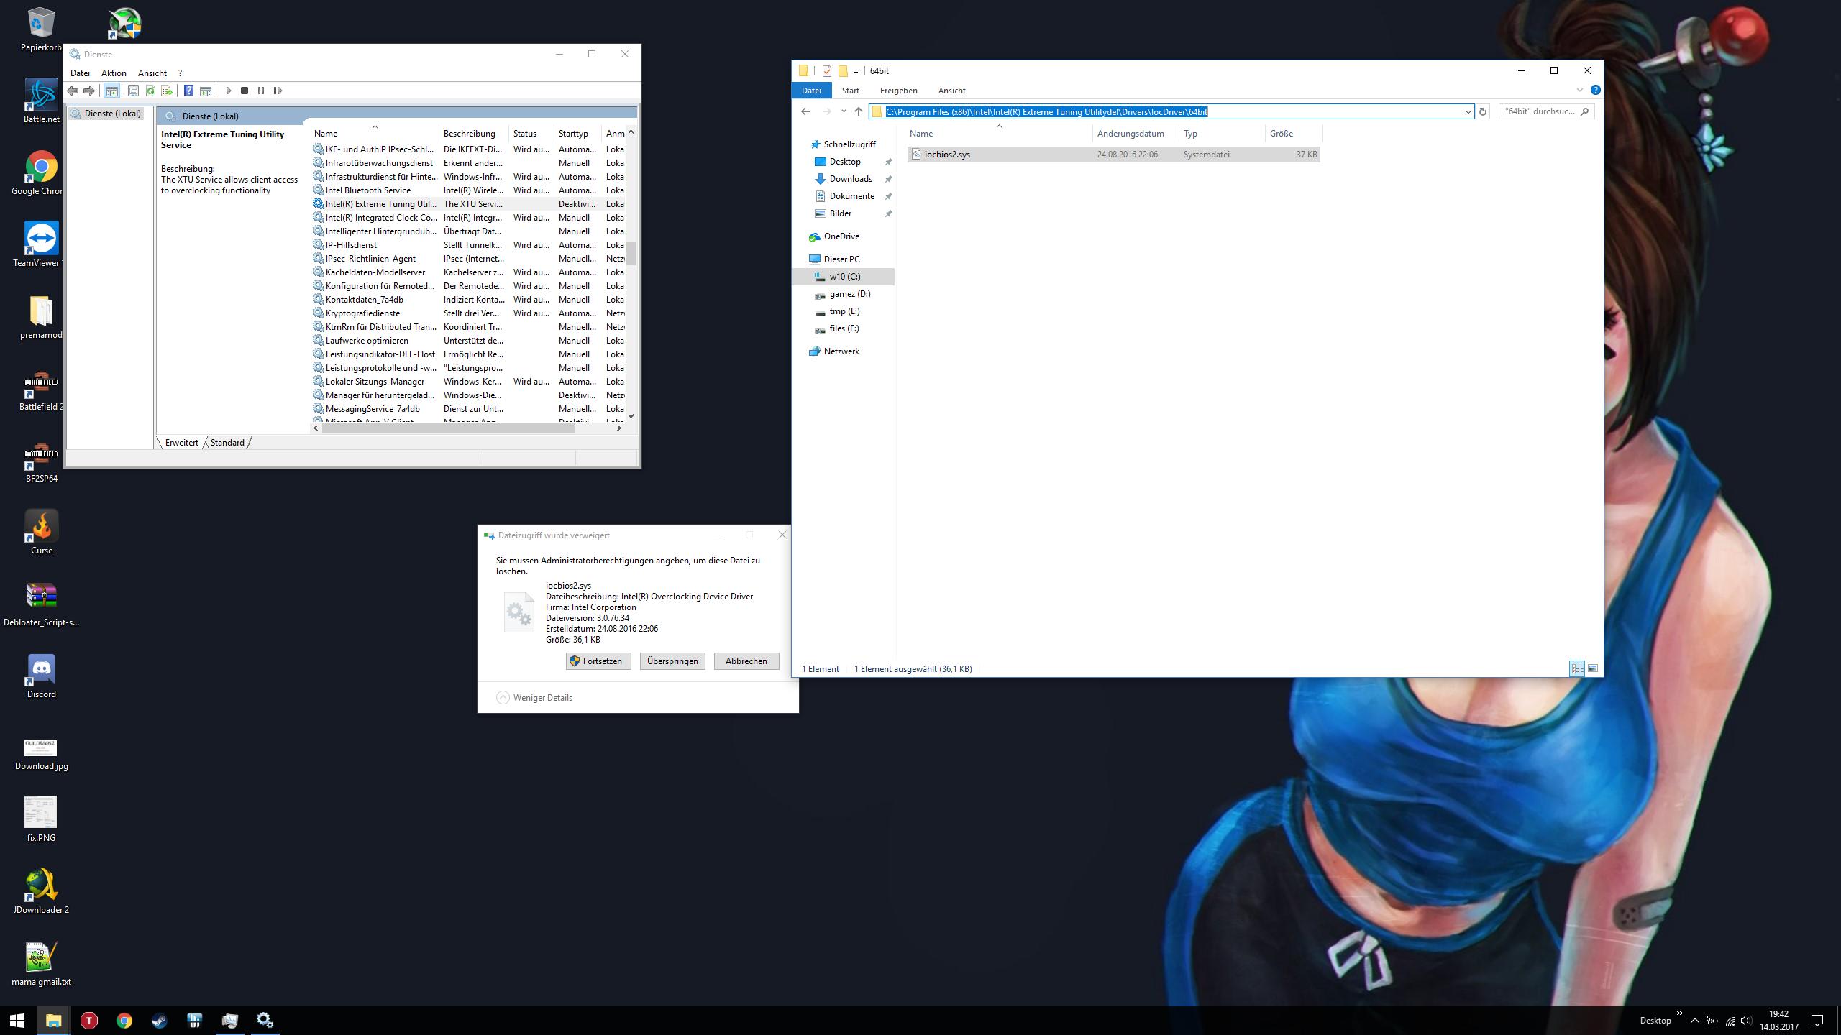Screen dimensions: 1841x1035
Task: Collapse dialog with Weniger Details
Action: coord(534,698)
